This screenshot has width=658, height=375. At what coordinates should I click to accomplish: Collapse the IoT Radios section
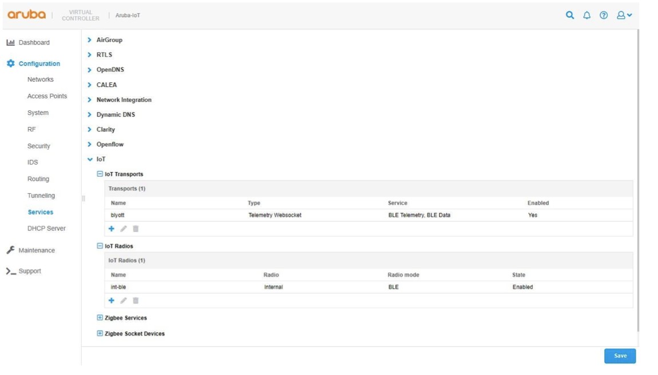click(x=100, y=246)
